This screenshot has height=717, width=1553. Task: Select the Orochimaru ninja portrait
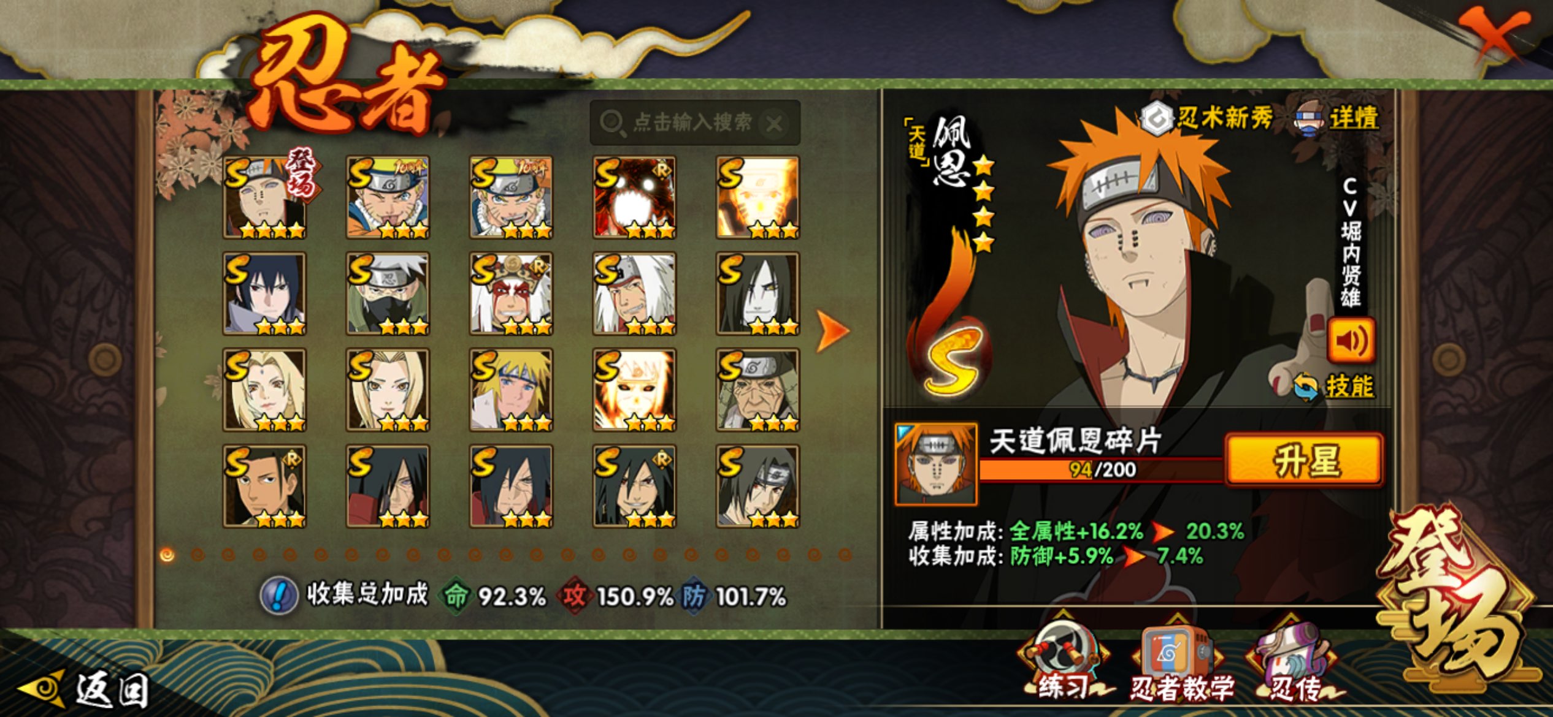pyautogui.click(x=757, y=293)
